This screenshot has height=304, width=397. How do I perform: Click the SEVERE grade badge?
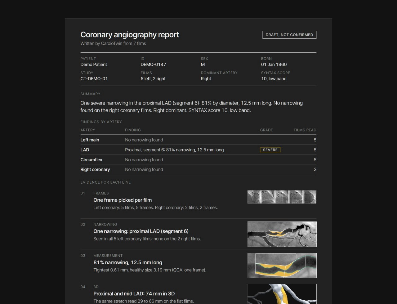click(x=270, y=150)
